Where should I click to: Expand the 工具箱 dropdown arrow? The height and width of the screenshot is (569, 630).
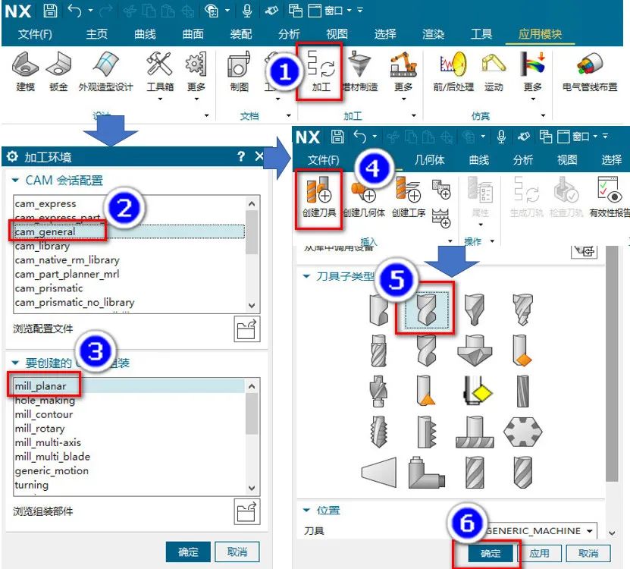(x=160, y=99)
